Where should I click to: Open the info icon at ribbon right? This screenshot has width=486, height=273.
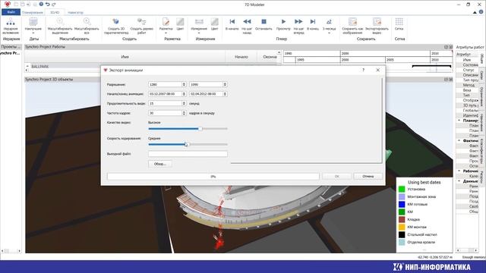(481, 12)
